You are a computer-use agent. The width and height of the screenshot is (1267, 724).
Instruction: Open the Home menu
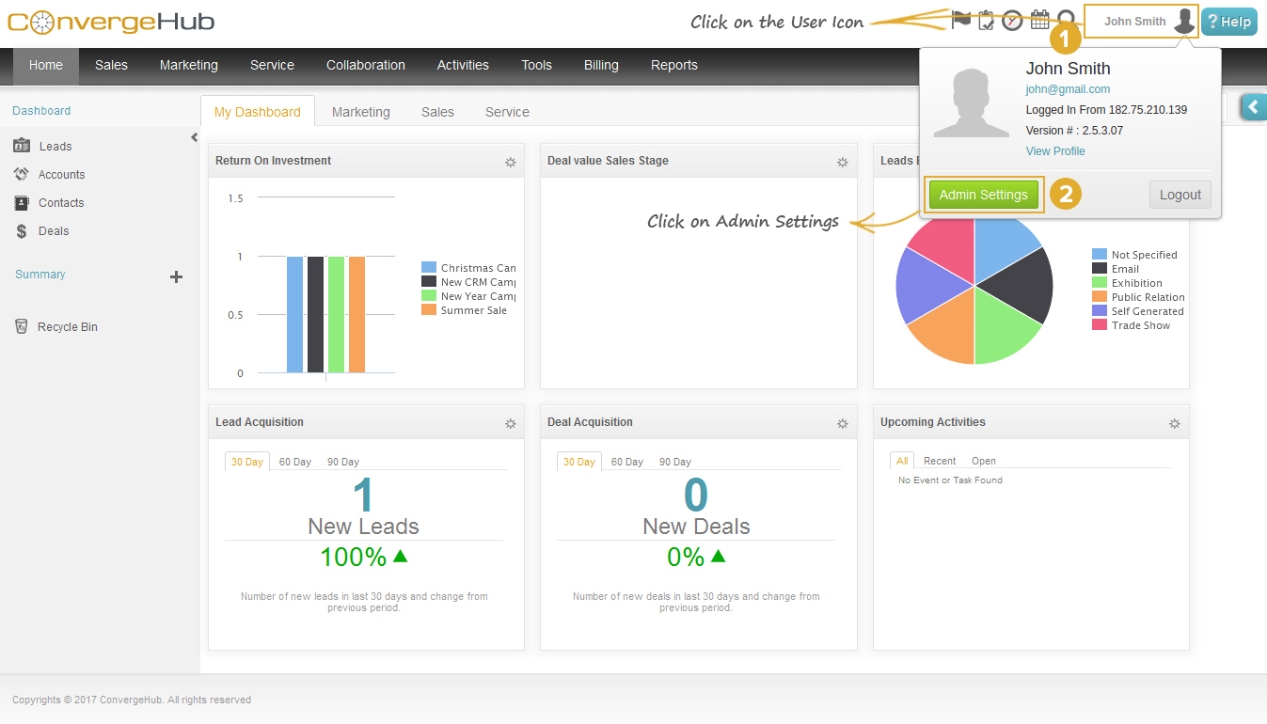[x=46, y=65]
